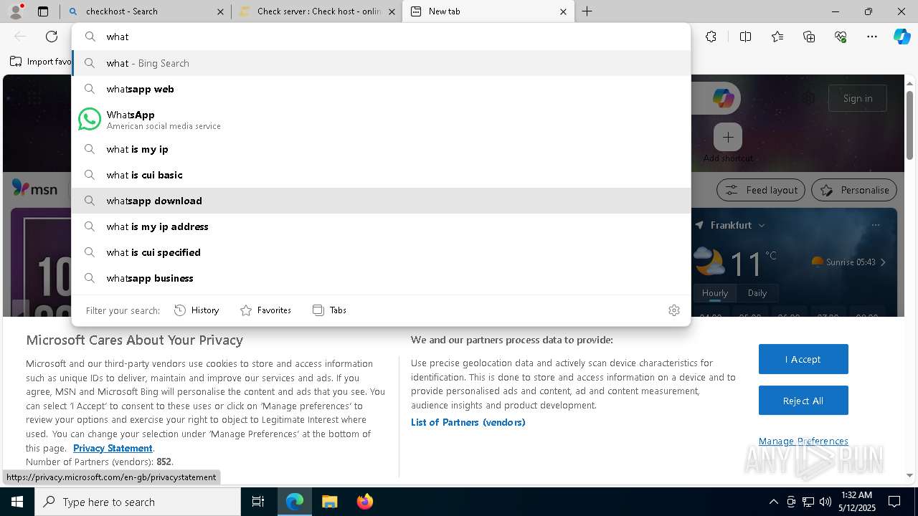Open page settings gear near Sign in
The height and width of the screenshot is (516, 918).
coord(808,98)
